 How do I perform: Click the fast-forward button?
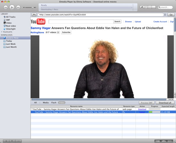pos(18,7)
